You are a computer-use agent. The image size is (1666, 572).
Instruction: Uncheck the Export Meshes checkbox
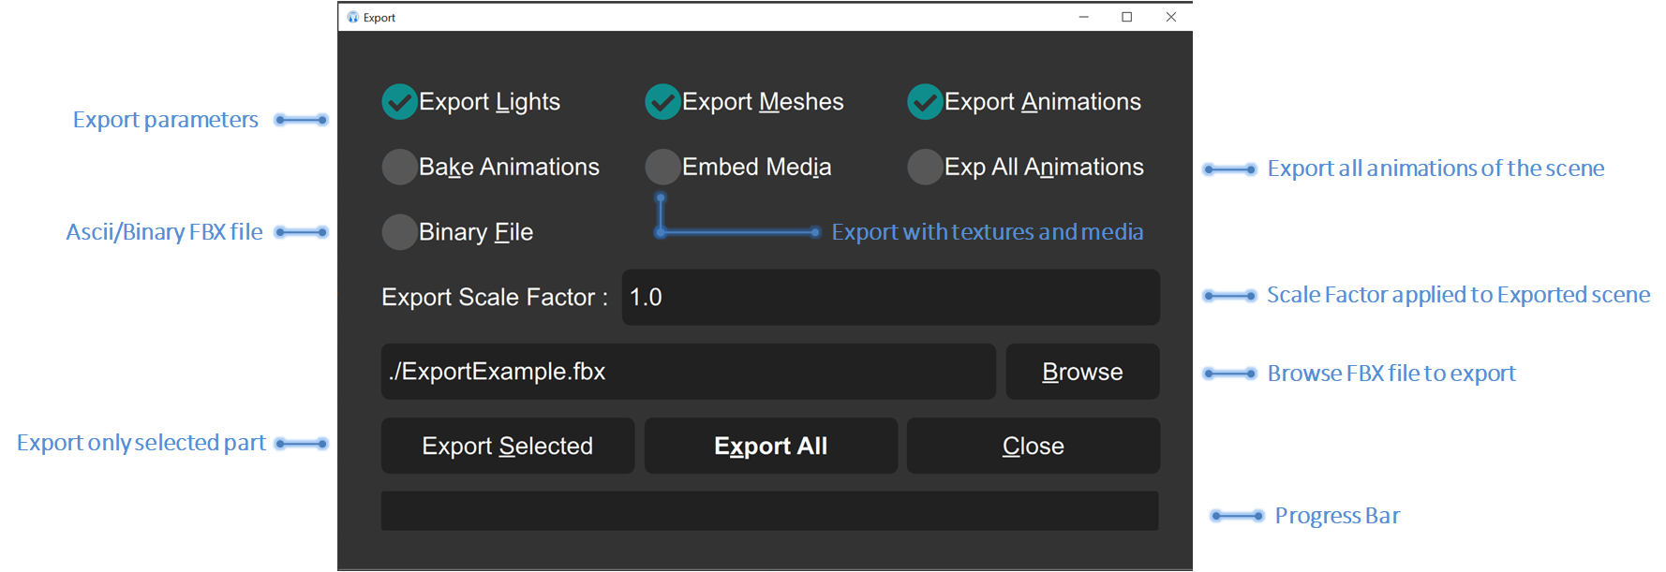click(662, 102)
